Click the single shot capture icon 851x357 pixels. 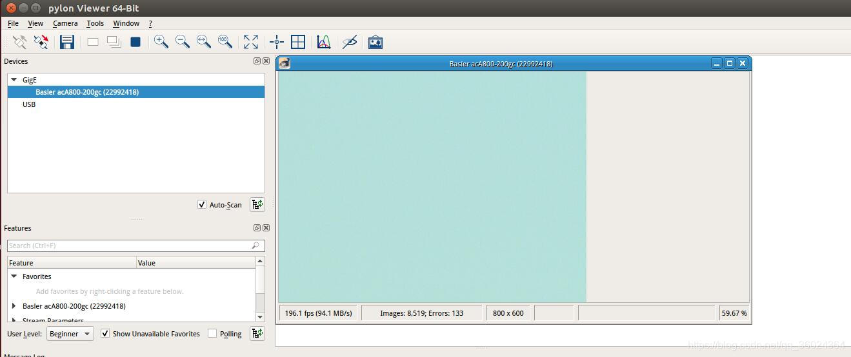pyautogui.click(x=93, y=42)
